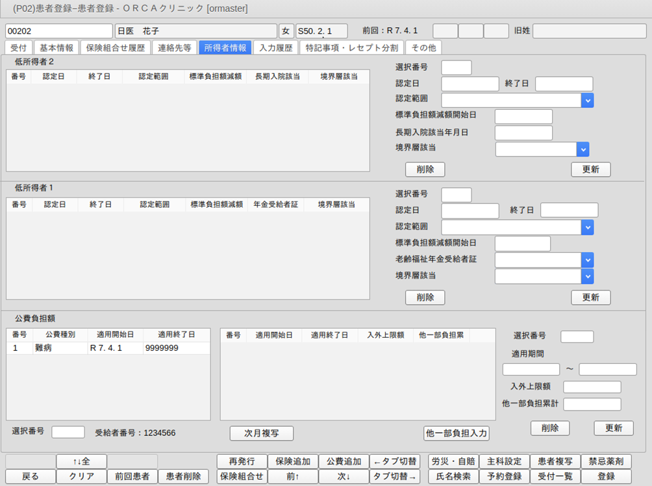The width and height of the screenshot is (652, 486).
Task: Open the 保険組合せ履歴 tab
Action: pos(116,47)
